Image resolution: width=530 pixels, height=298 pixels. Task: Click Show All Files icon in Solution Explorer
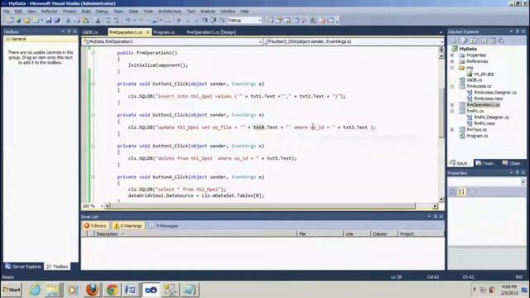pos(464,41)
